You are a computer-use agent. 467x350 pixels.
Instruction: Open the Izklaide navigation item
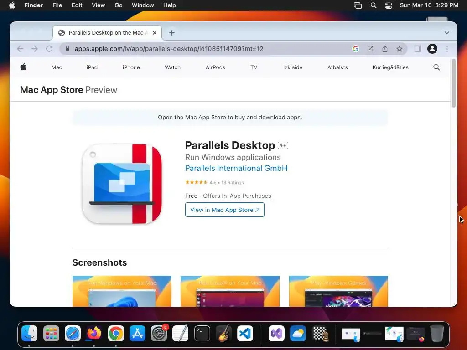(x=292, y=67)
